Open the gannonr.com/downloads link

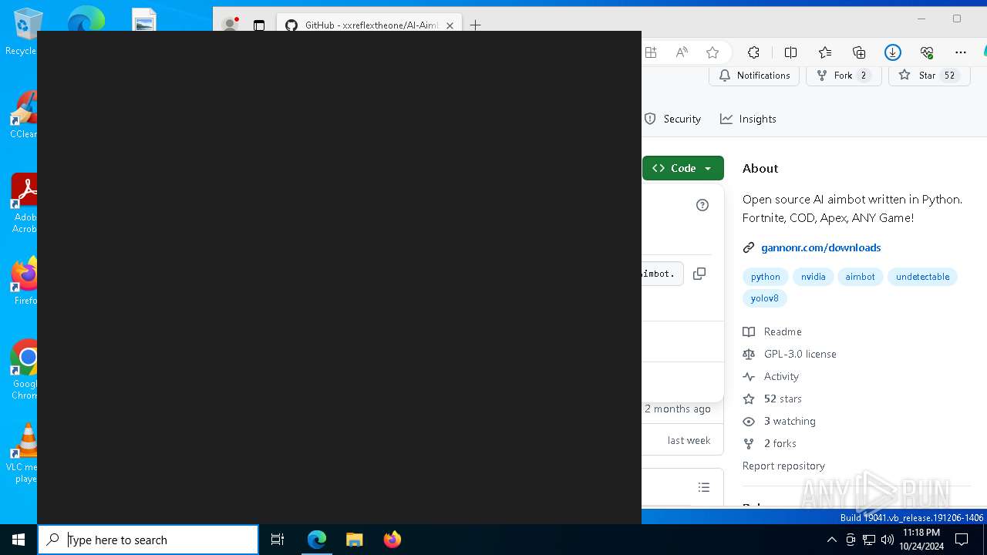(x=820, y=247)
